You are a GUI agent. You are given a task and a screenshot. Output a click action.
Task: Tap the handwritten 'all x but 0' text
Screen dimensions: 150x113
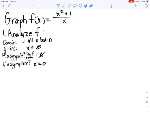click(x=40, y=40)
